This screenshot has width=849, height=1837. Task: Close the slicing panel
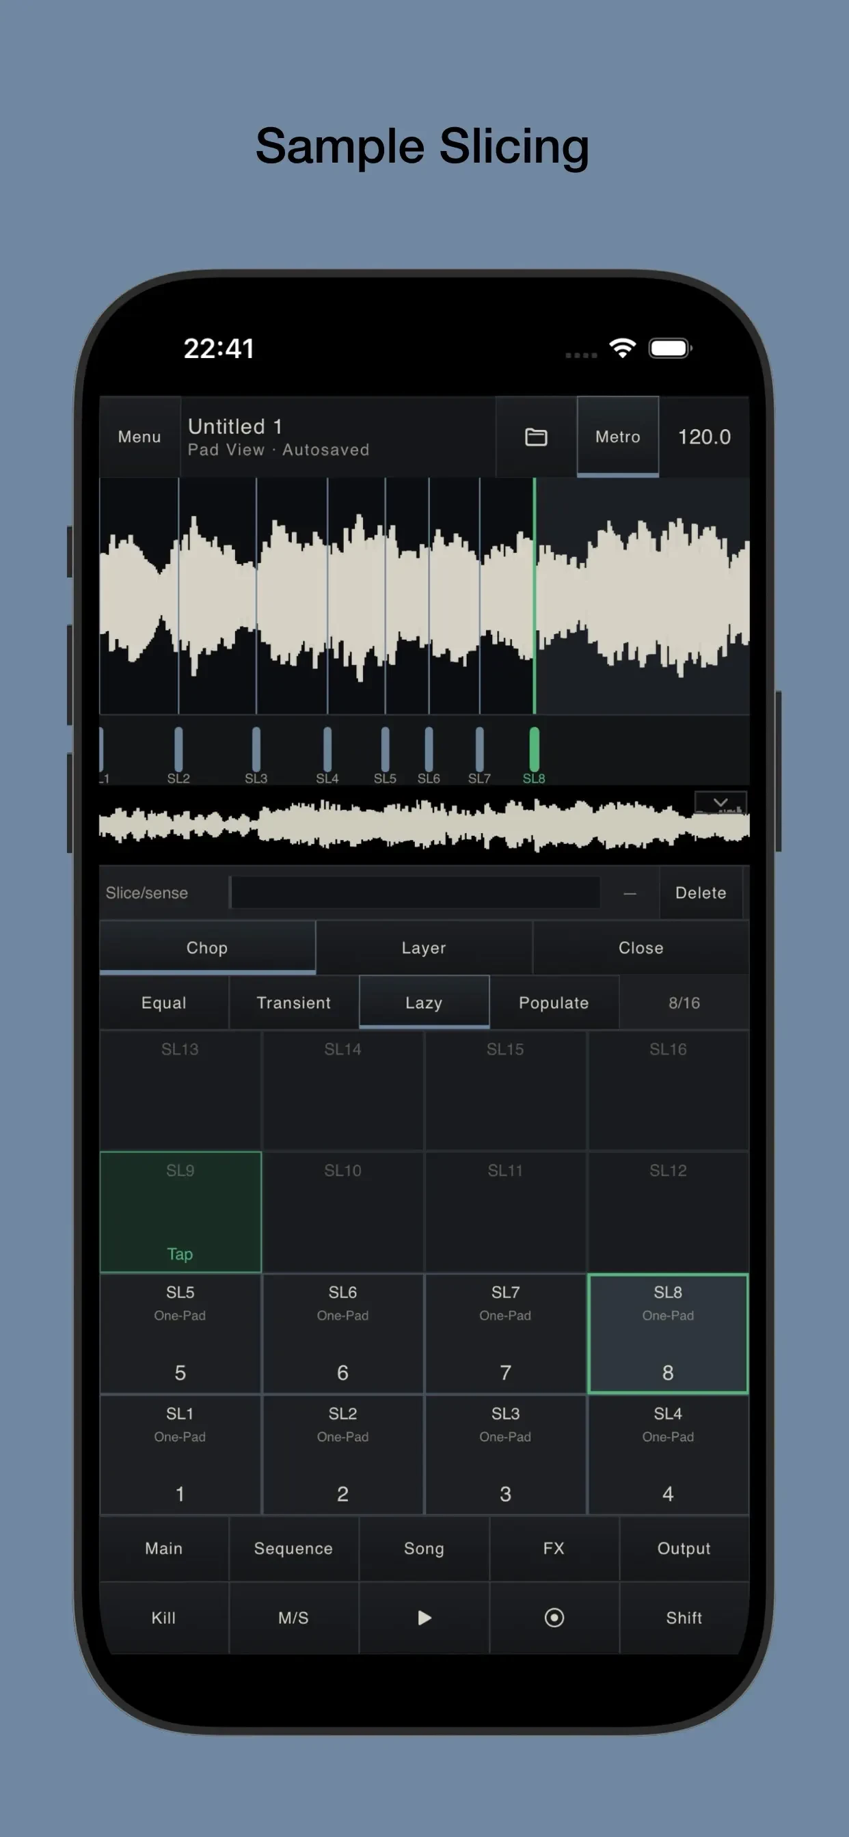(x=641, y=947)
